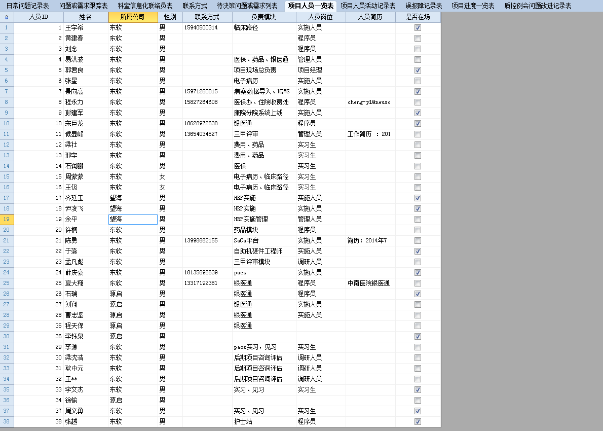Check 是否在场 for 余平

click(x=418, y=220)
